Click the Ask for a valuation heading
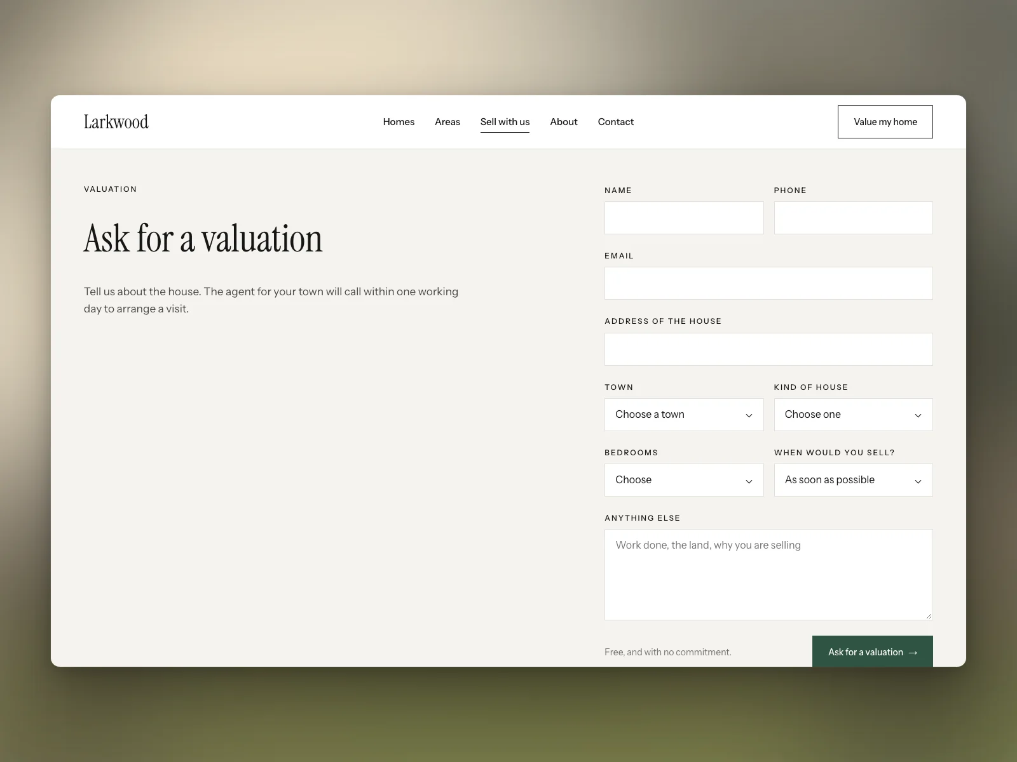The image size is (1017, 762). (203, 239)
